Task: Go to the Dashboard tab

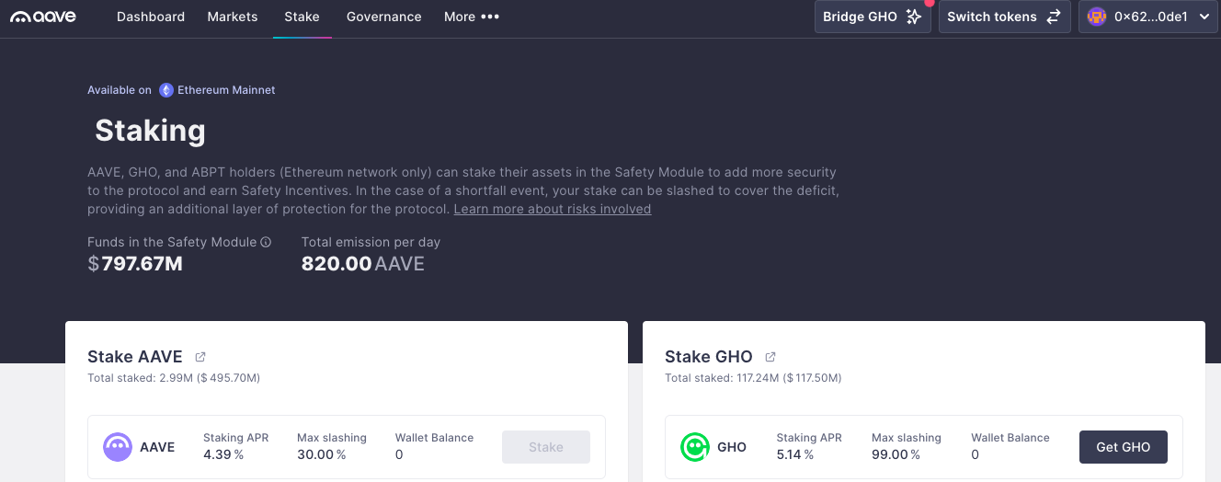Action: point(151,17)
